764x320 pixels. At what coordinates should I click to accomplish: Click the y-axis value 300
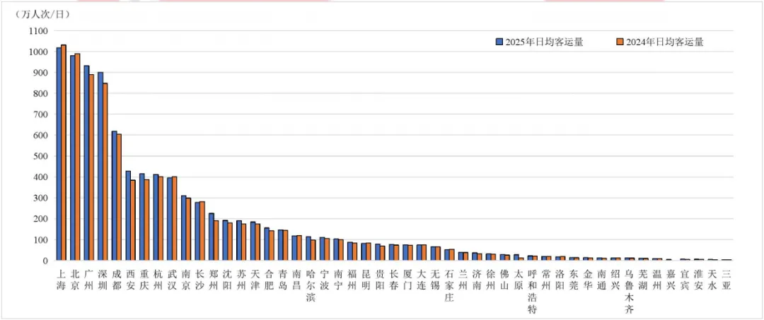click(x=40, y=198)
